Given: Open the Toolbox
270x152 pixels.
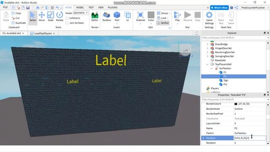Looking at the screenshot, I should point(107,17).
